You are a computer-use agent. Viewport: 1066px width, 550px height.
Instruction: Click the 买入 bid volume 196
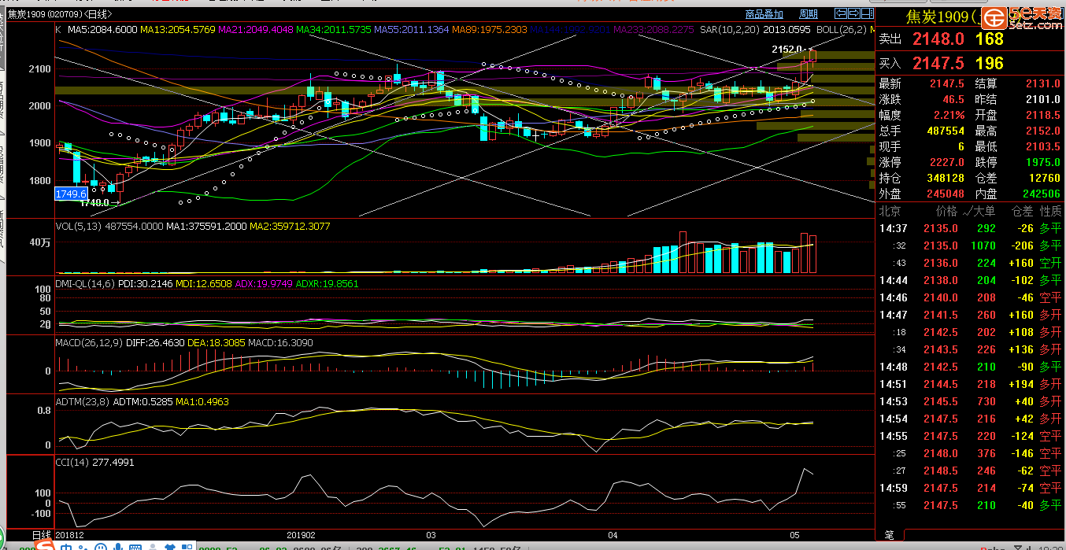pyautogui.click(x=989, y=63)
